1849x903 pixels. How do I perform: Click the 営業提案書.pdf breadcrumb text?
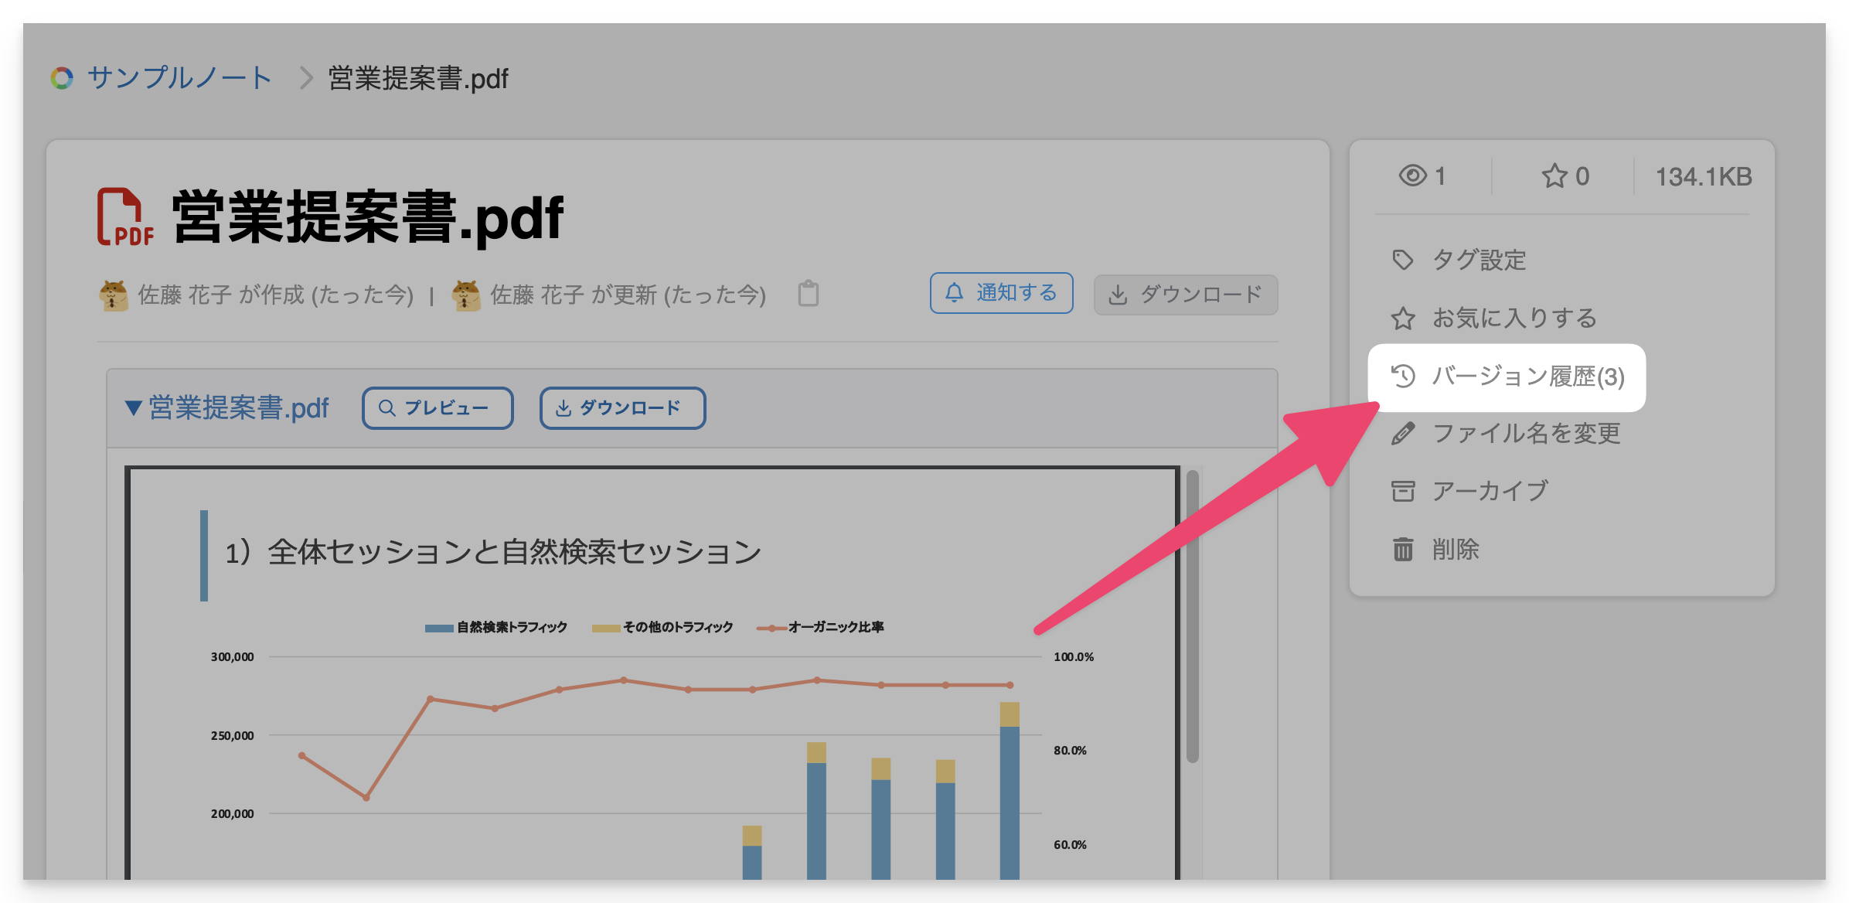tap(418, 78)
